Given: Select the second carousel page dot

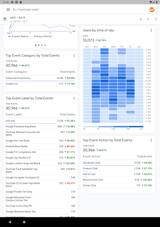Looking at the screenshot, I should point(39,45).
